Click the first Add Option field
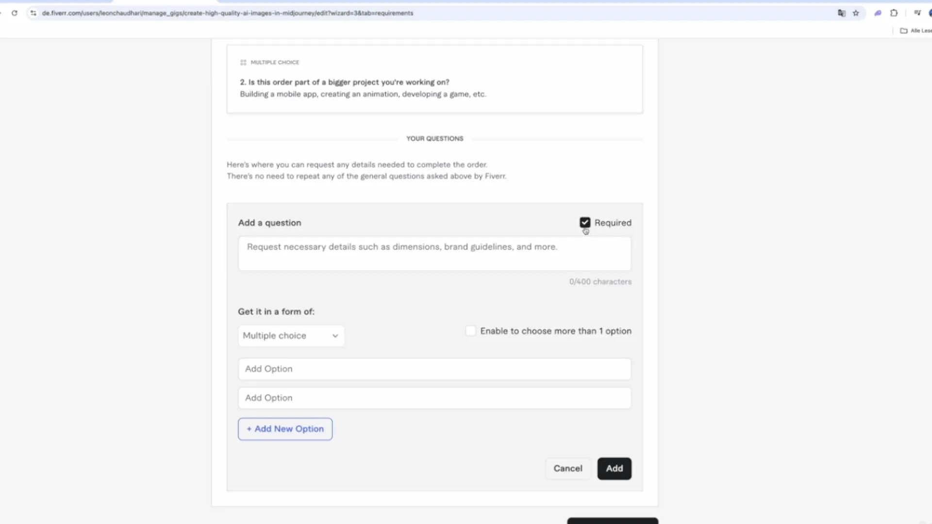Image resolution: width=932 pixels, height=524 pixels. 434,369
